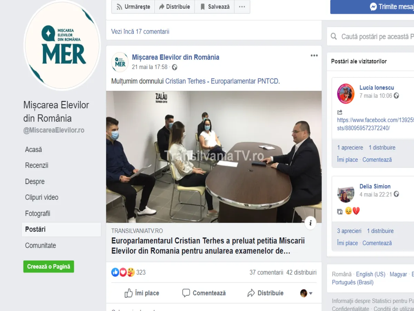414x311 pixels.
Task: Click the search posts input field
Action: [376, 37]
